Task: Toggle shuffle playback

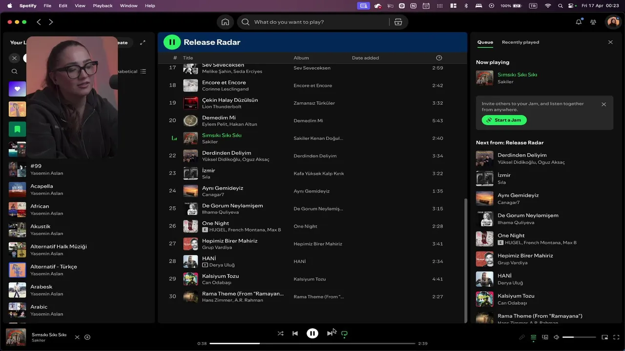Action: [x=280, y=333]
